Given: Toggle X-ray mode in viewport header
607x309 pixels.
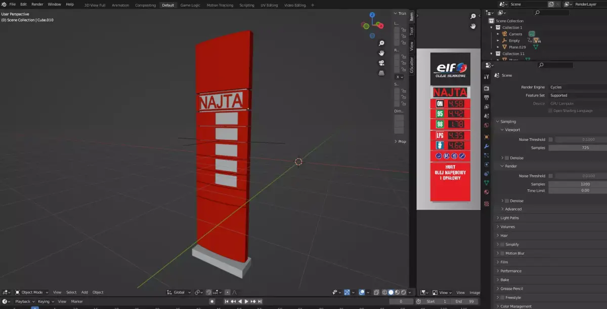Looking at the screenshot, I should tap(376, 292).
